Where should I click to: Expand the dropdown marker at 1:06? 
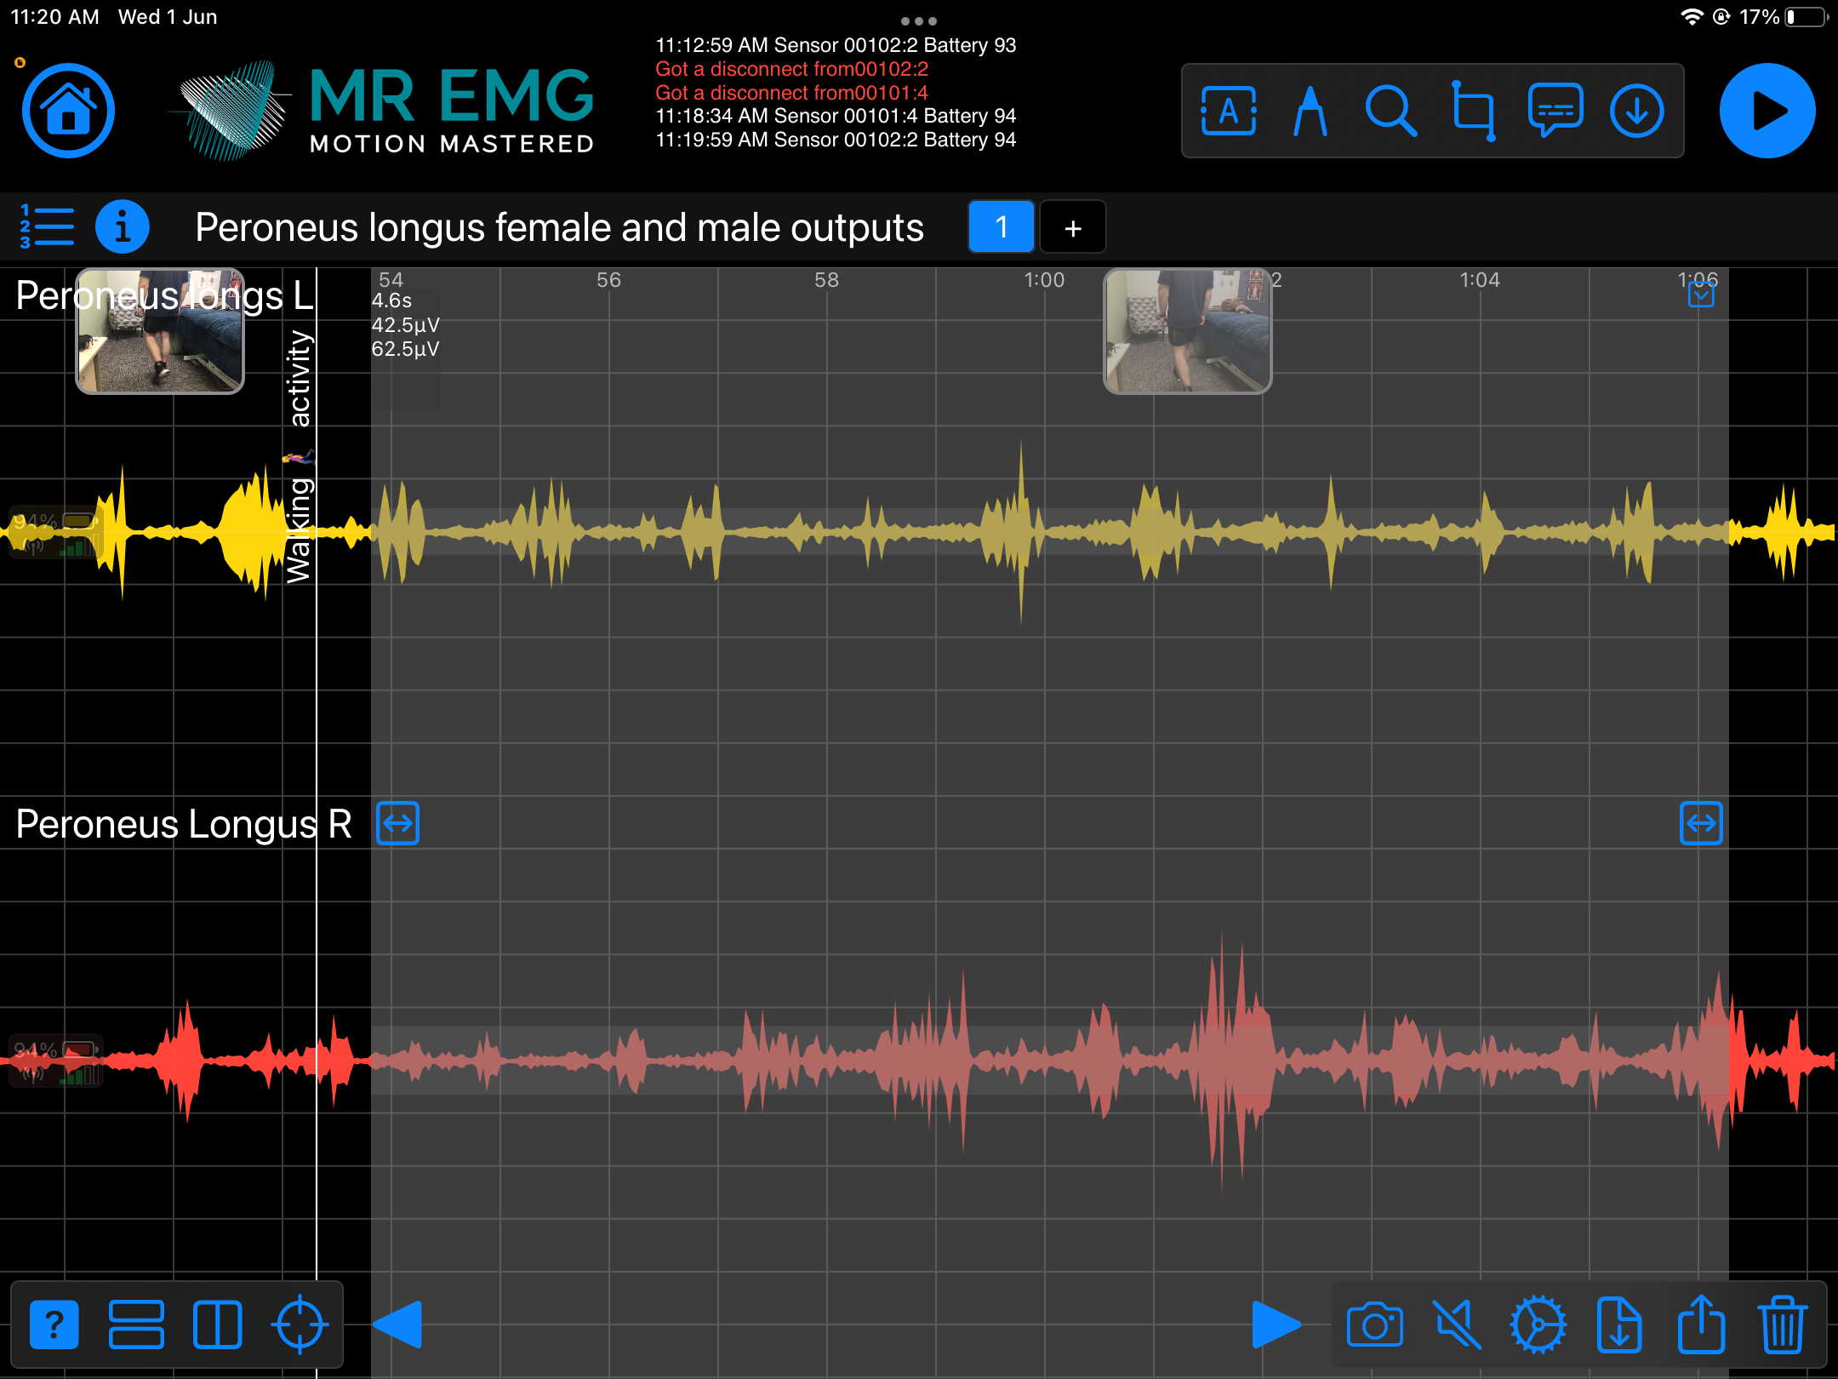pyautogui.click(x=1701, y=295)
